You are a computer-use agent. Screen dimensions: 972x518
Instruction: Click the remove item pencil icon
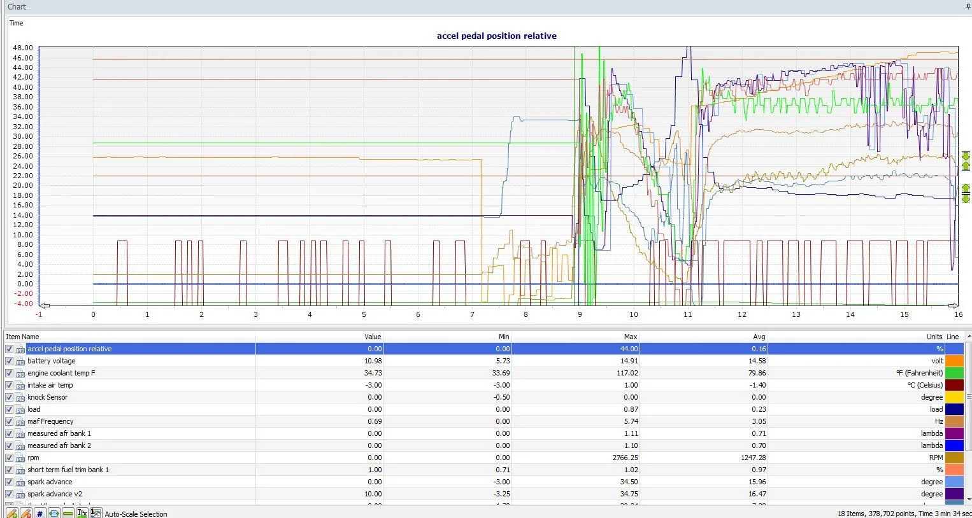26,513
